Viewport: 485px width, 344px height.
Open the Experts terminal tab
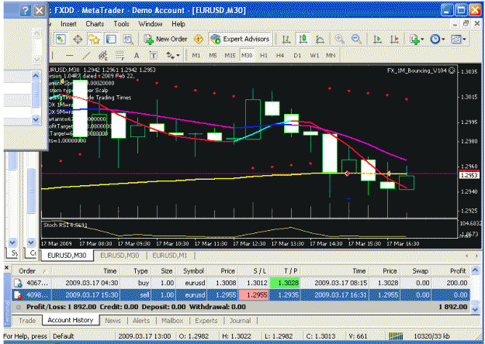coord(206,321)
